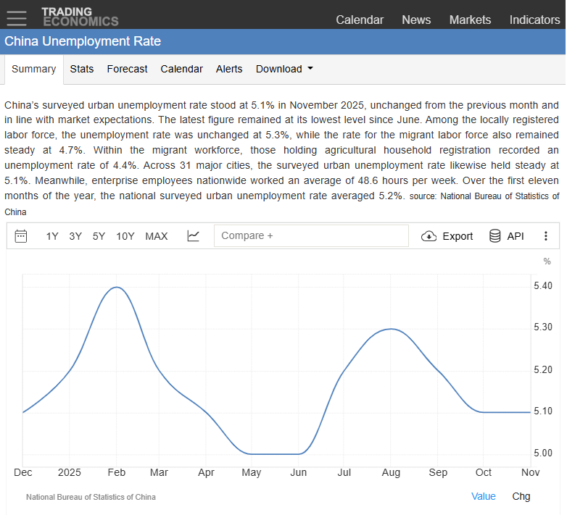Click the API label
Image resolution: width=567 pixels, height=515 pixels.
pyautogui.click(x=516, y=236)
